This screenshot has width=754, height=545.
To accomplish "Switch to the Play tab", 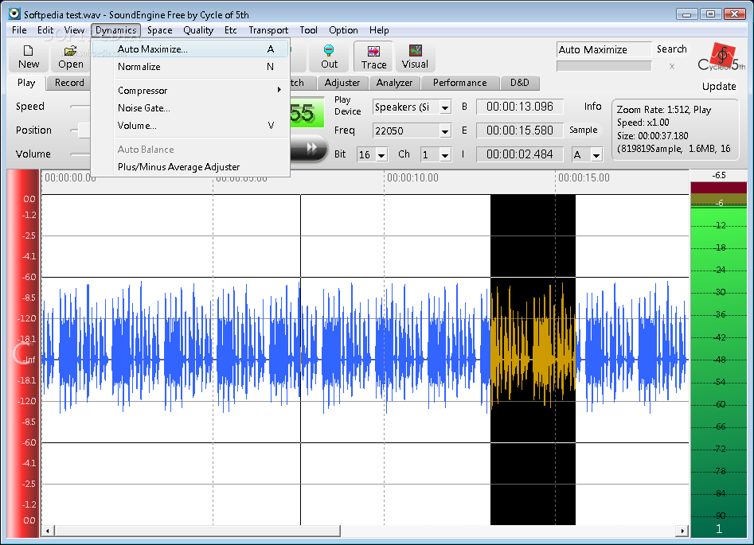I will [x=26, y=83].
